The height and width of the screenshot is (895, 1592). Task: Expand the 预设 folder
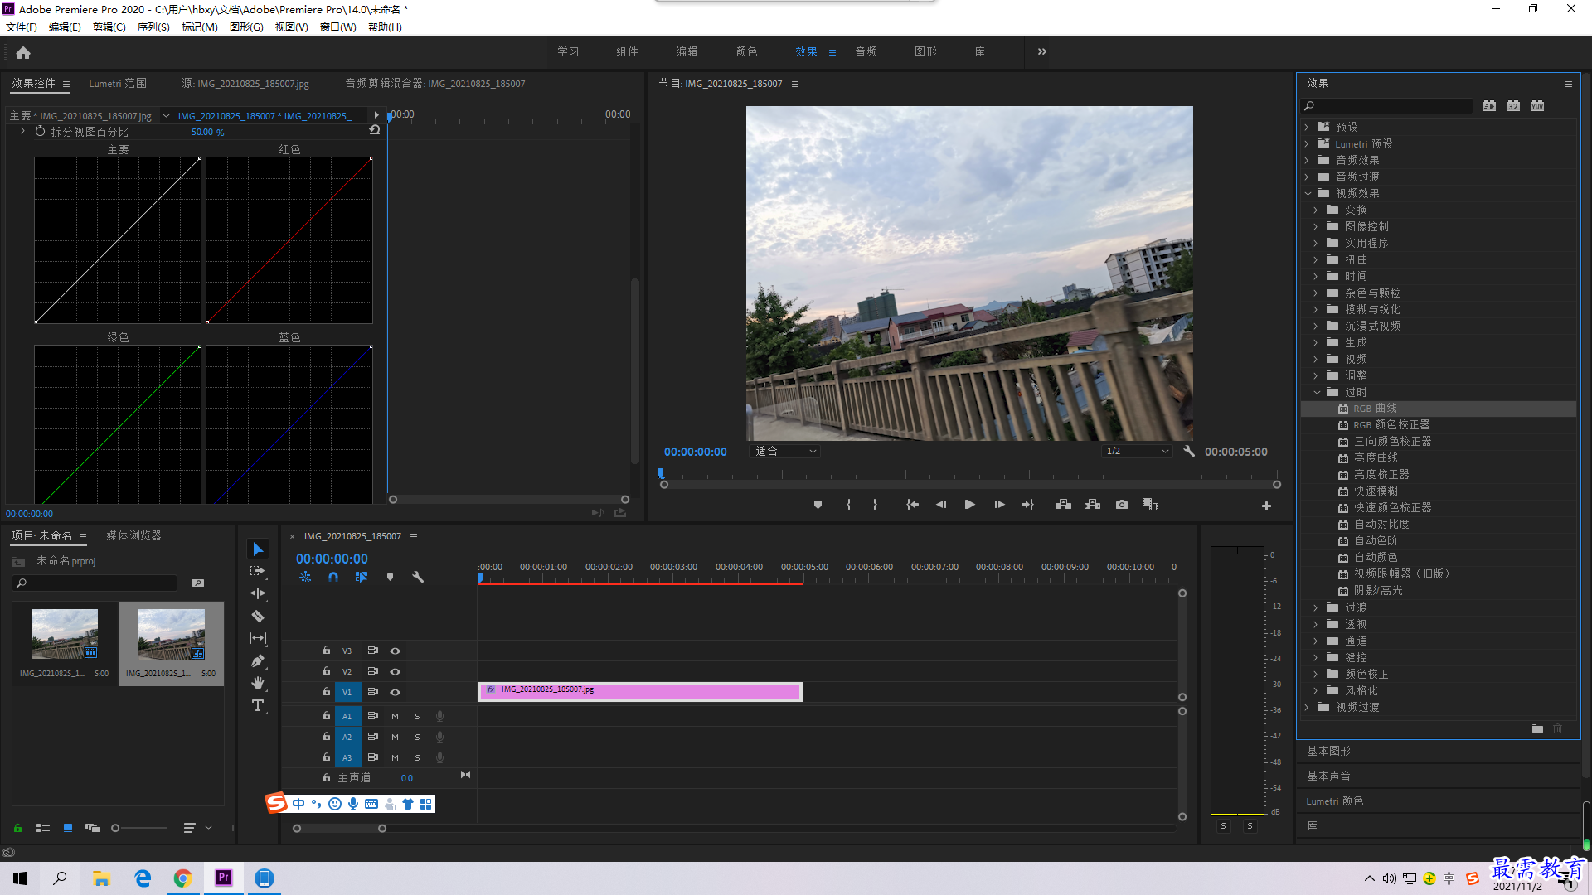click(x=1307, y=127)
